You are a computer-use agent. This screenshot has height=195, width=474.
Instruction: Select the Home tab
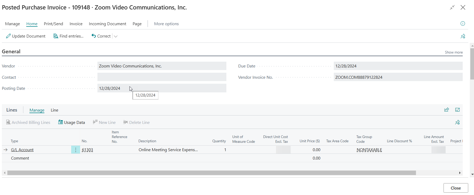click(32, 24)
